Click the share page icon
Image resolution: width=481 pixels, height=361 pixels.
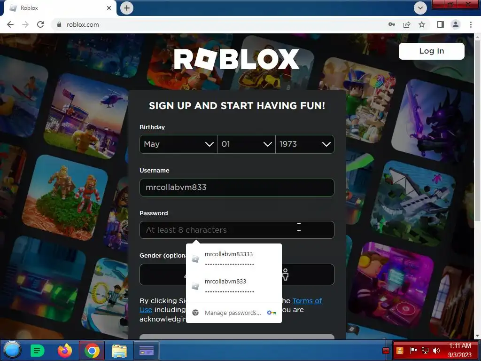407,24
